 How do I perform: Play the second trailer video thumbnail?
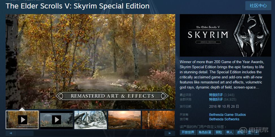pyautogui.click(x=57, y=120)
